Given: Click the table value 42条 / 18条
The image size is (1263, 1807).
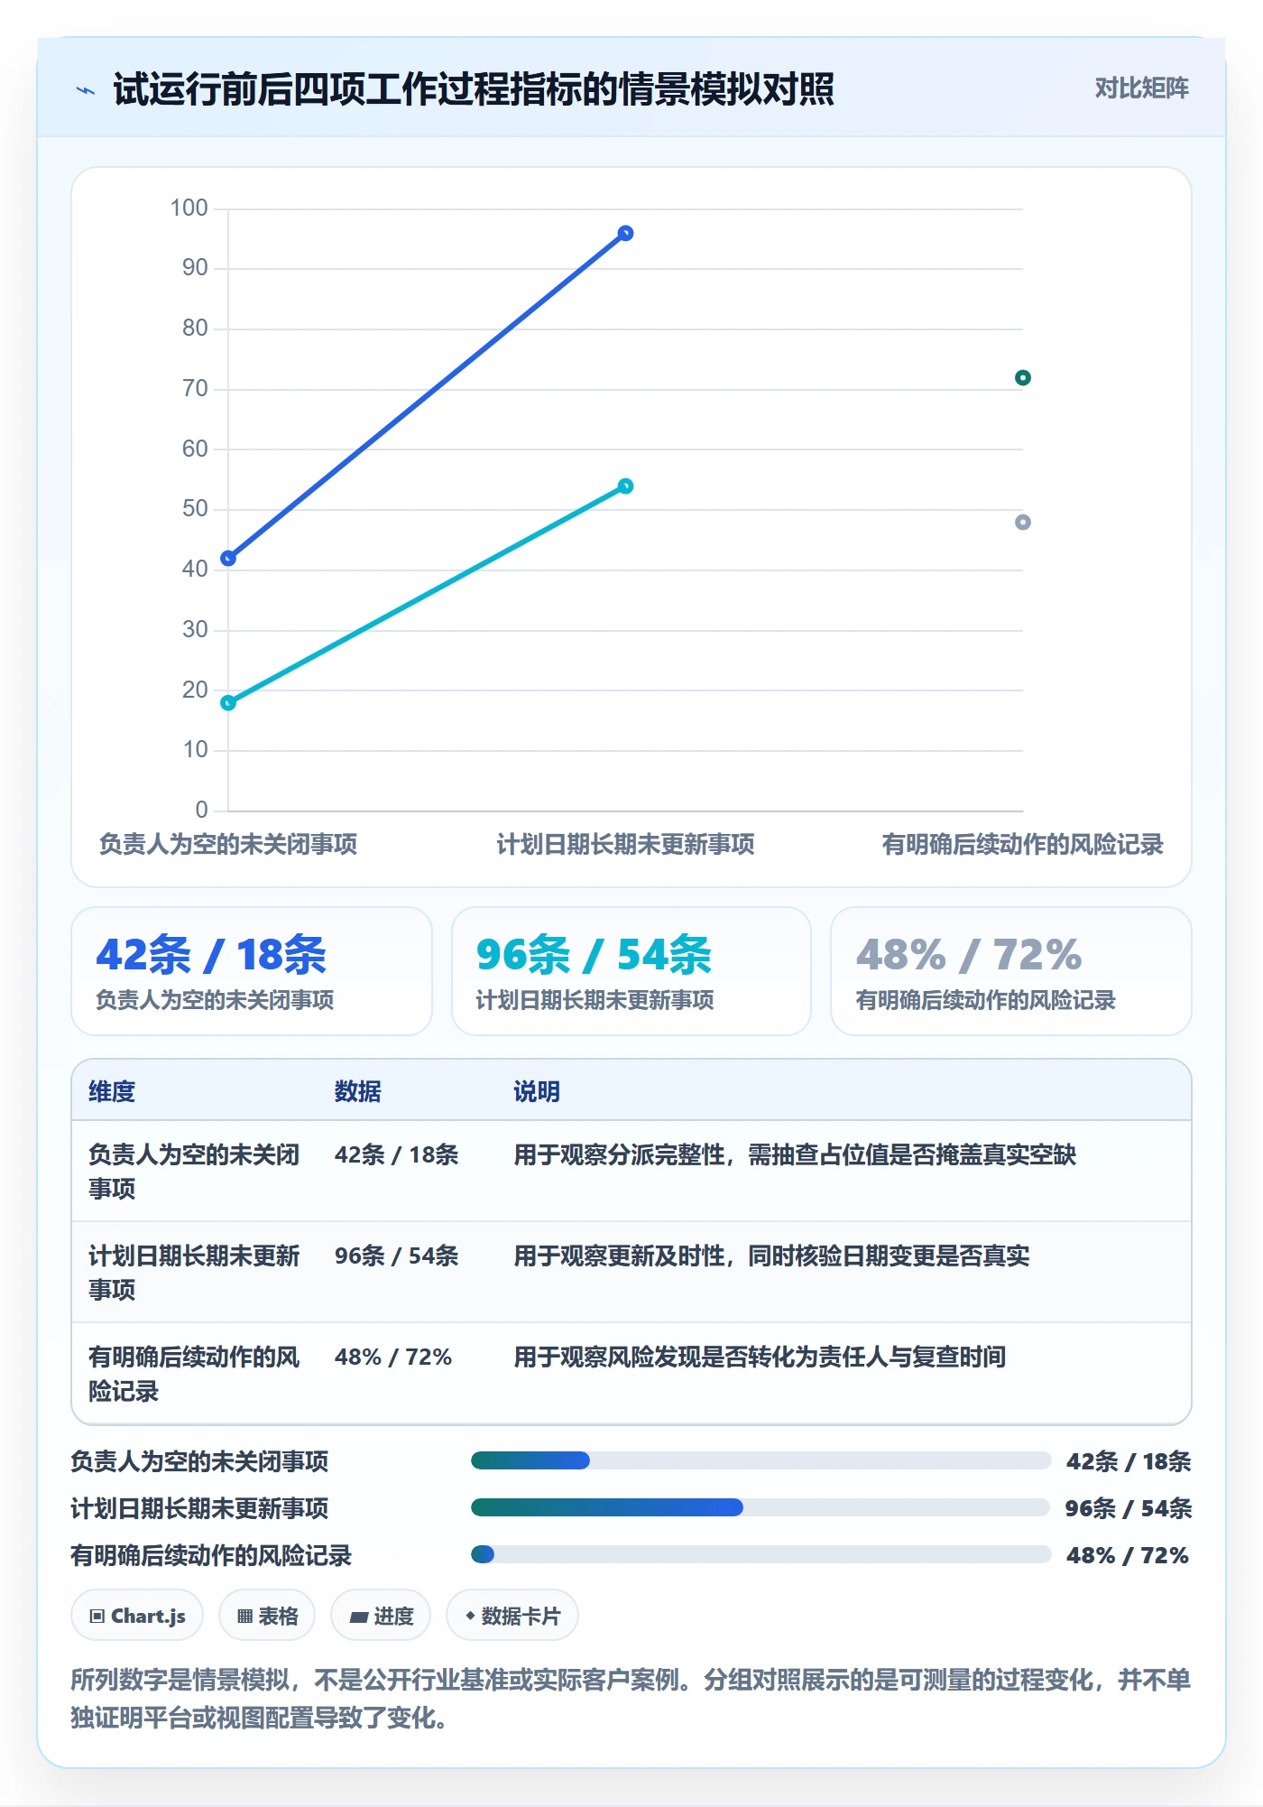Looking at the screenshot, I should tap(396, 1154).
